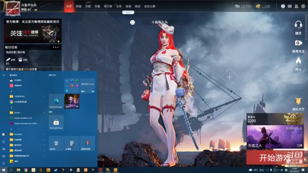Open QQ游戏 in Start app list

(x=15, y=80)
